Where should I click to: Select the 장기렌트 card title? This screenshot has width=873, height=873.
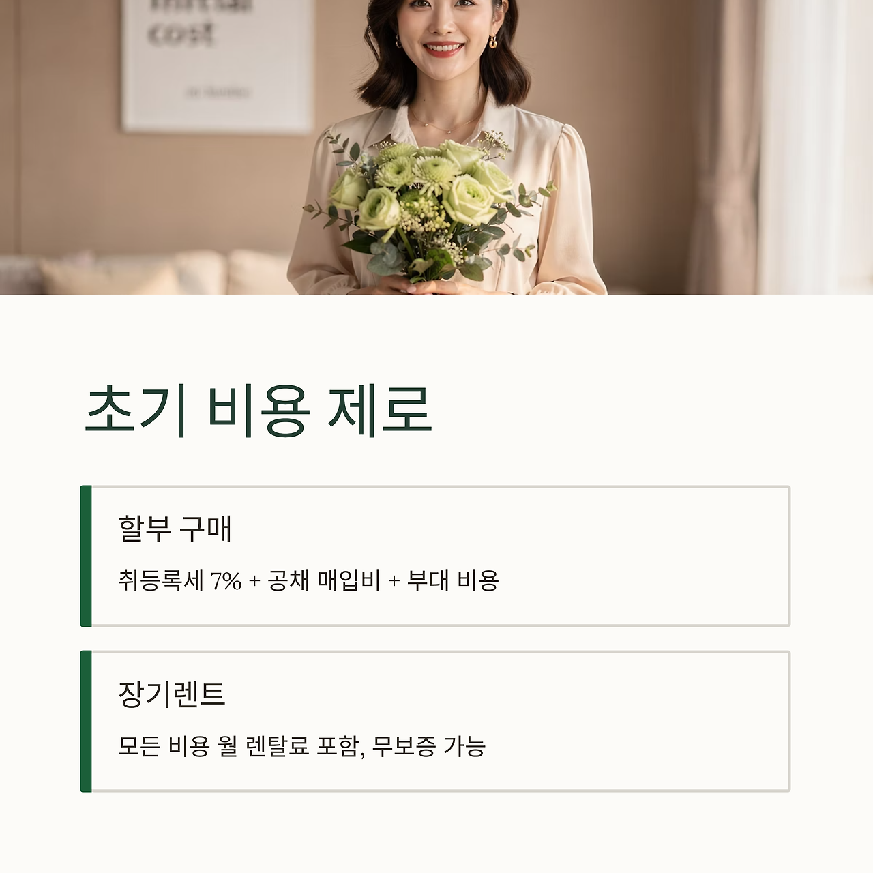click(x=171, y=694)
